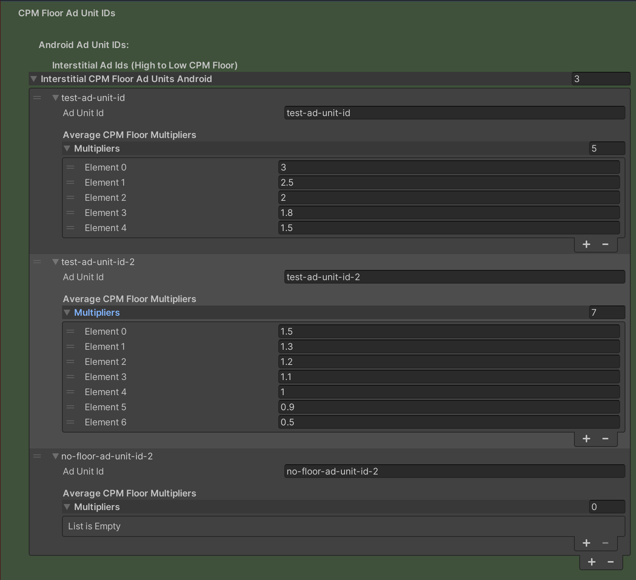Screen dimensions: 636x580
Task: Click multipliers size field showing 7
Action: 607,313
